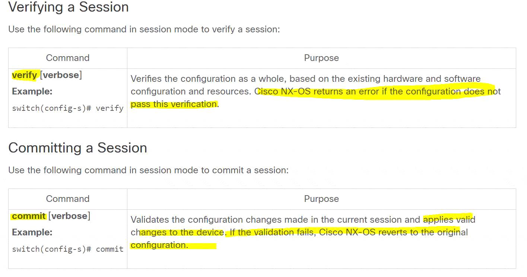Select the Purpose header in the commit table

321,199
